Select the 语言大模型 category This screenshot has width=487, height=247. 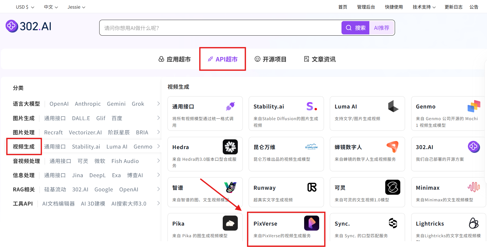click(x=26, y=104)
